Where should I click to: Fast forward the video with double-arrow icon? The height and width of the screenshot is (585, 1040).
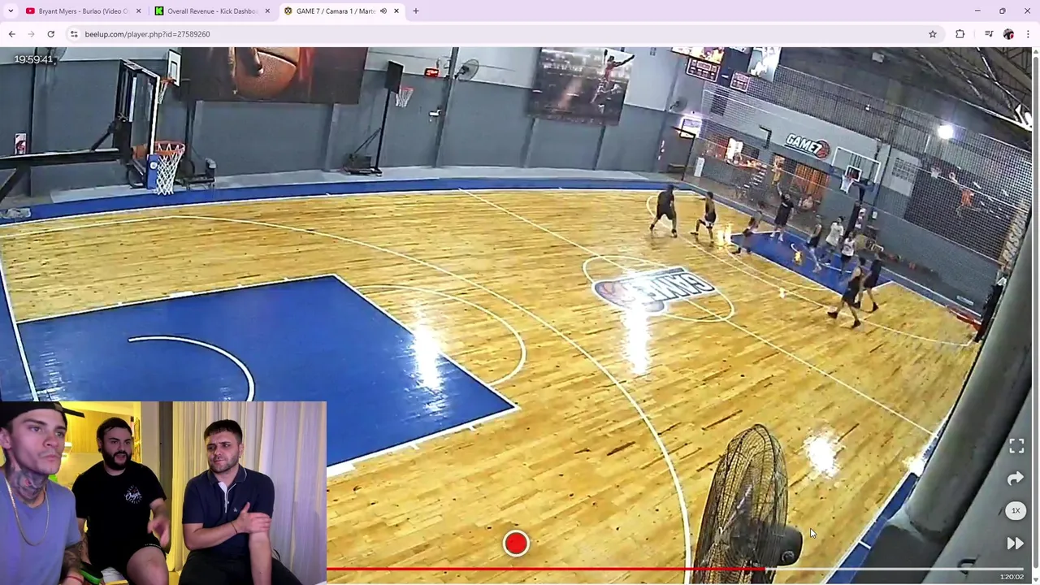pos(1016,544)
